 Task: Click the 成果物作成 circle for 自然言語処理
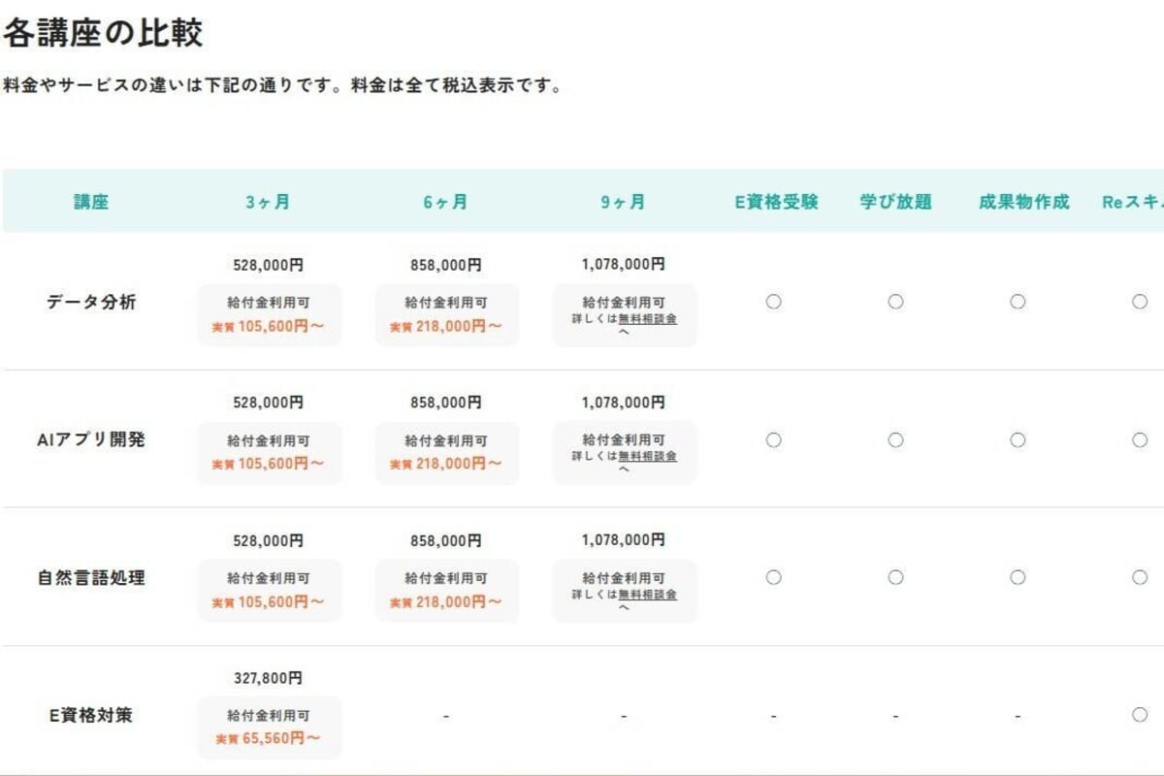1018,577
